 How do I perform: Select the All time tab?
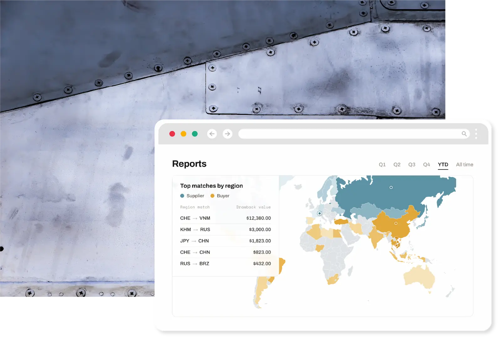(465, 165)
